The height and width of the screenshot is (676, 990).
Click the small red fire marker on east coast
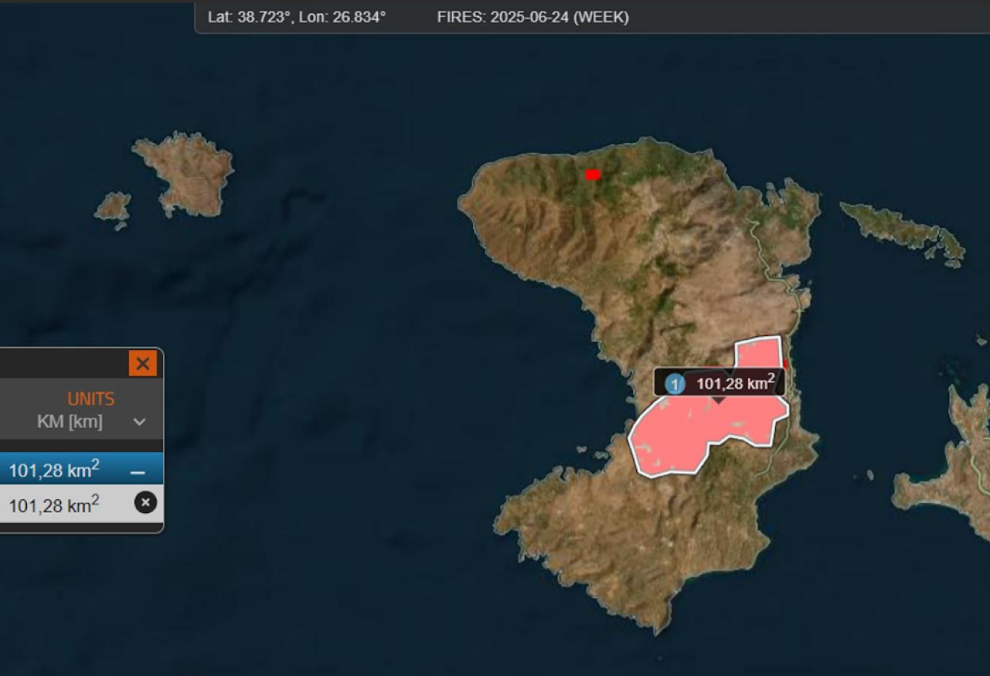point(785,363)
